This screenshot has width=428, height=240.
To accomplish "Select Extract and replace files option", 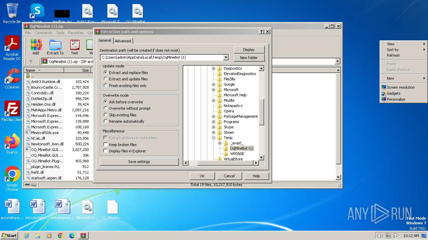I will pos(126,73).
